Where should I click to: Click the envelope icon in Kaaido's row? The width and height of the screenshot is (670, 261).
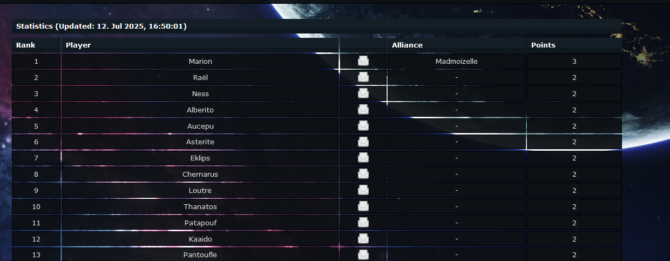click(363, 239)
